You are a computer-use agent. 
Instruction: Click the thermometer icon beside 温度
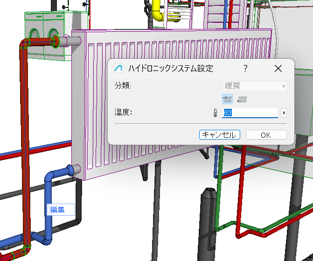(x=216, y=113)
